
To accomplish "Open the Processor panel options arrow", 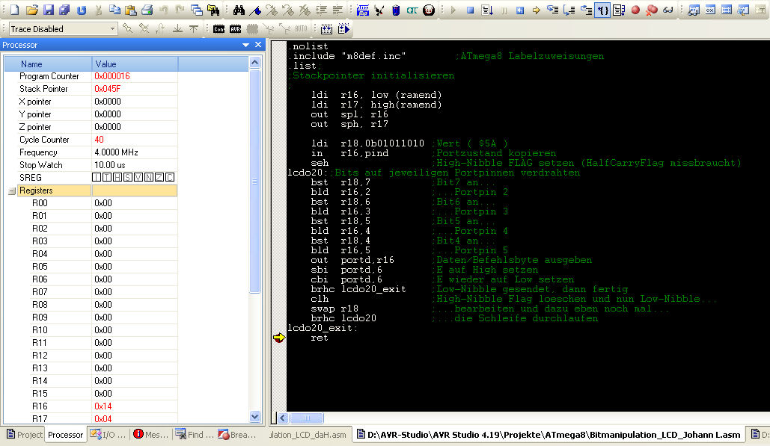I will [245, 45].
